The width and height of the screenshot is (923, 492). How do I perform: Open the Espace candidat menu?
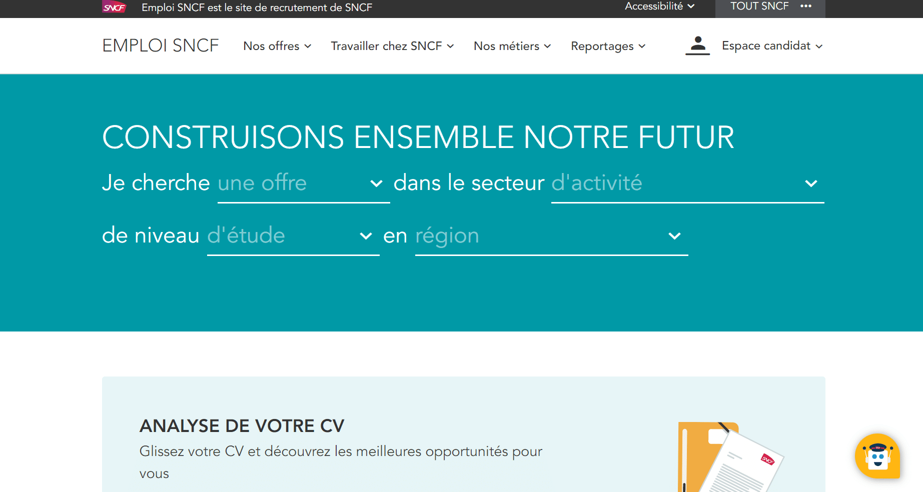[x=766, y=45]
